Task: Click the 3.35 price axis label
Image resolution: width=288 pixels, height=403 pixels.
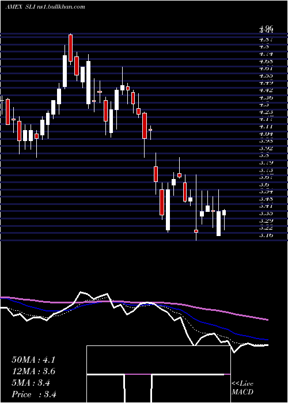Action: coord(266,214)
